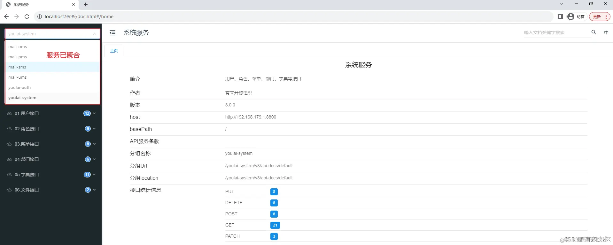The height and width of the screenshot is (245, 613).
Task: Expand the 02.角色接口 chevron
Action: (x=95, y=129)
